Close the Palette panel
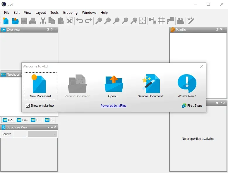 click(224, 29)
